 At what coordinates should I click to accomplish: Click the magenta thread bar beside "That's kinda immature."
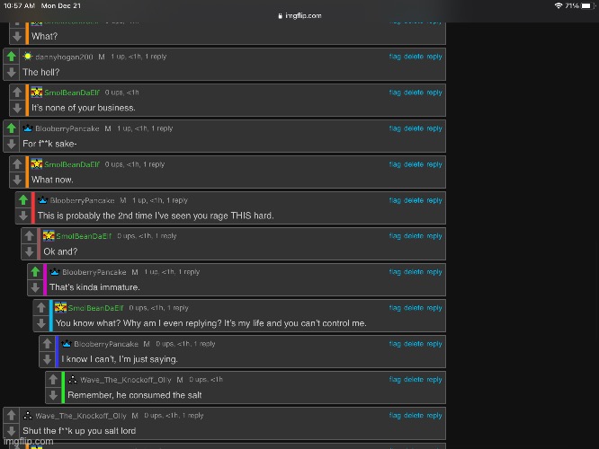[45, 279]
